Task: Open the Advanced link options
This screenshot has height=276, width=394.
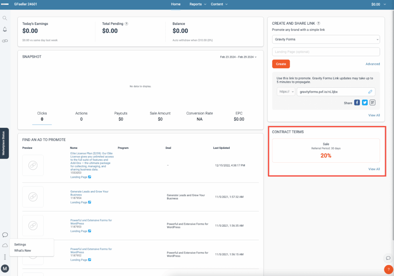Action: pyautogui.click(x=372, y=64)
